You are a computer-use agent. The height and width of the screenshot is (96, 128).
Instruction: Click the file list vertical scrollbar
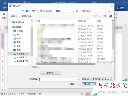coord(113,35)
